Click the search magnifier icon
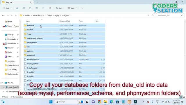 tap(181, 15)
